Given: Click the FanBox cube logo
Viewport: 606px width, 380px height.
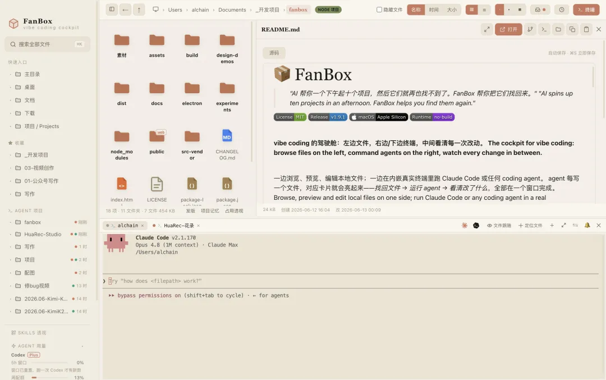Looking at the screenshot, I should tap(13, 24).
